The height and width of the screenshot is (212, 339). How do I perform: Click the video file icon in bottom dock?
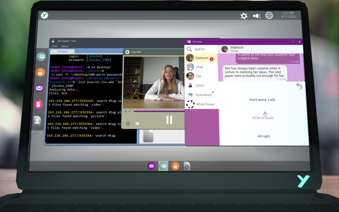click(187, 166)
